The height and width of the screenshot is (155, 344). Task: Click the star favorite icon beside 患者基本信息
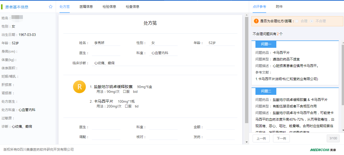click(51, 7)
